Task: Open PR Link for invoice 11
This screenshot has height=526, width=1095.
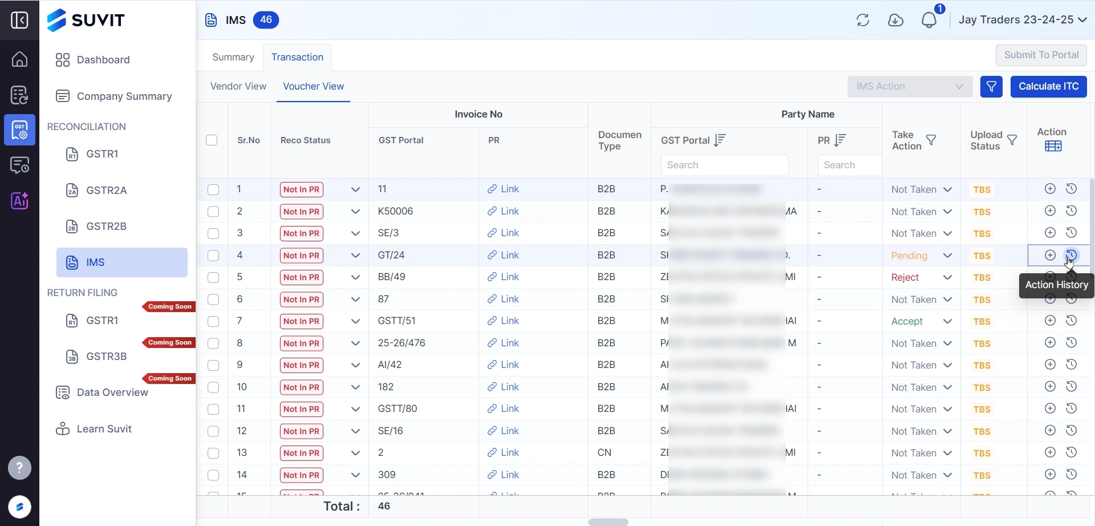Action: click(x=503, y=189)
